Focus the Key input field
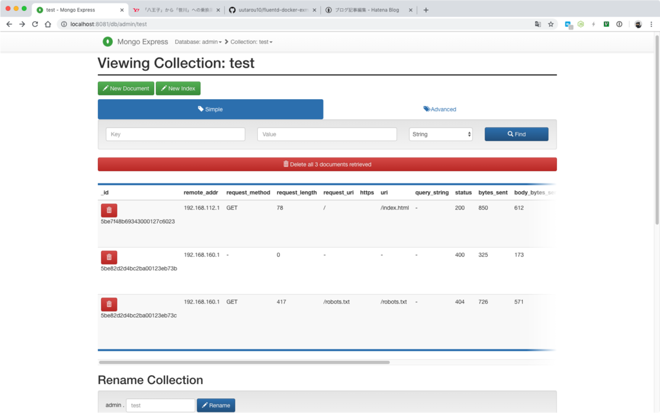660x413 pixels. [x=175, y=134]
